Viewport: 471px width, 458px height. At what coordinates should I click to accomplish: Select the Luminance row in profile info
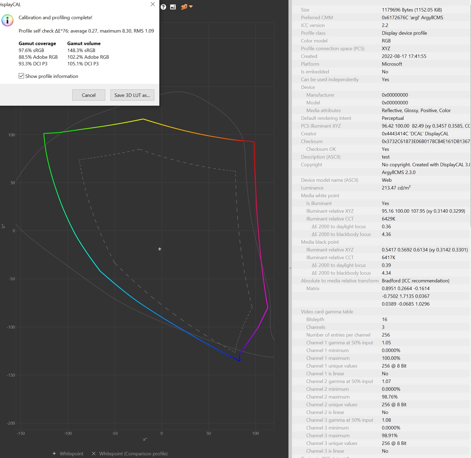tap(312, 188)
